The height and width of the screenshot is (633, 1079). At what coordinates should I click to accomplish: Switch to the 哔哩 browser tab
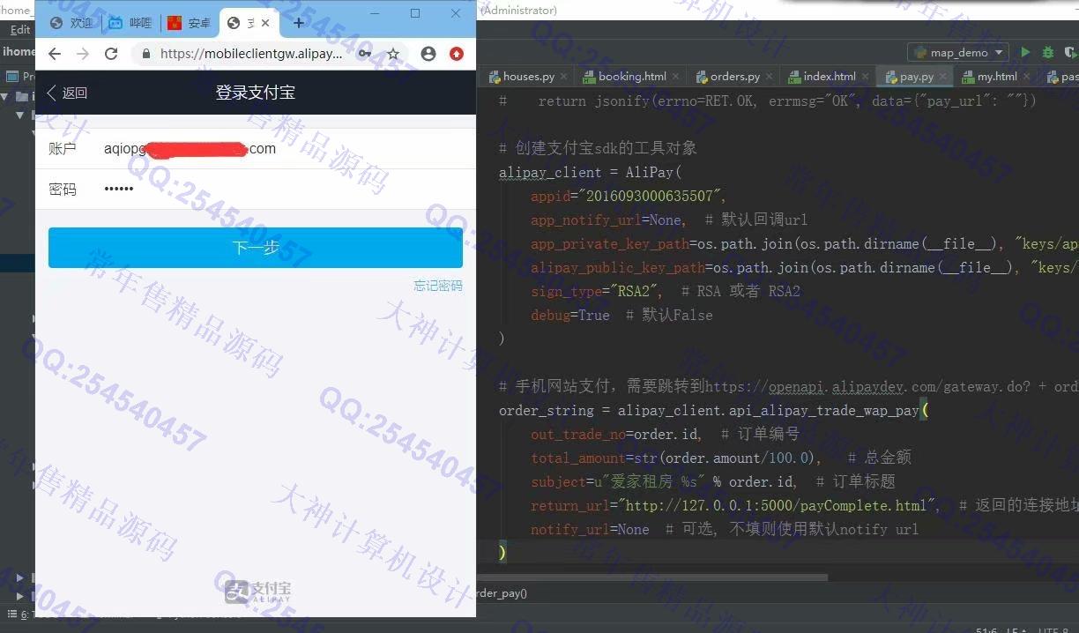coord(130,23)
